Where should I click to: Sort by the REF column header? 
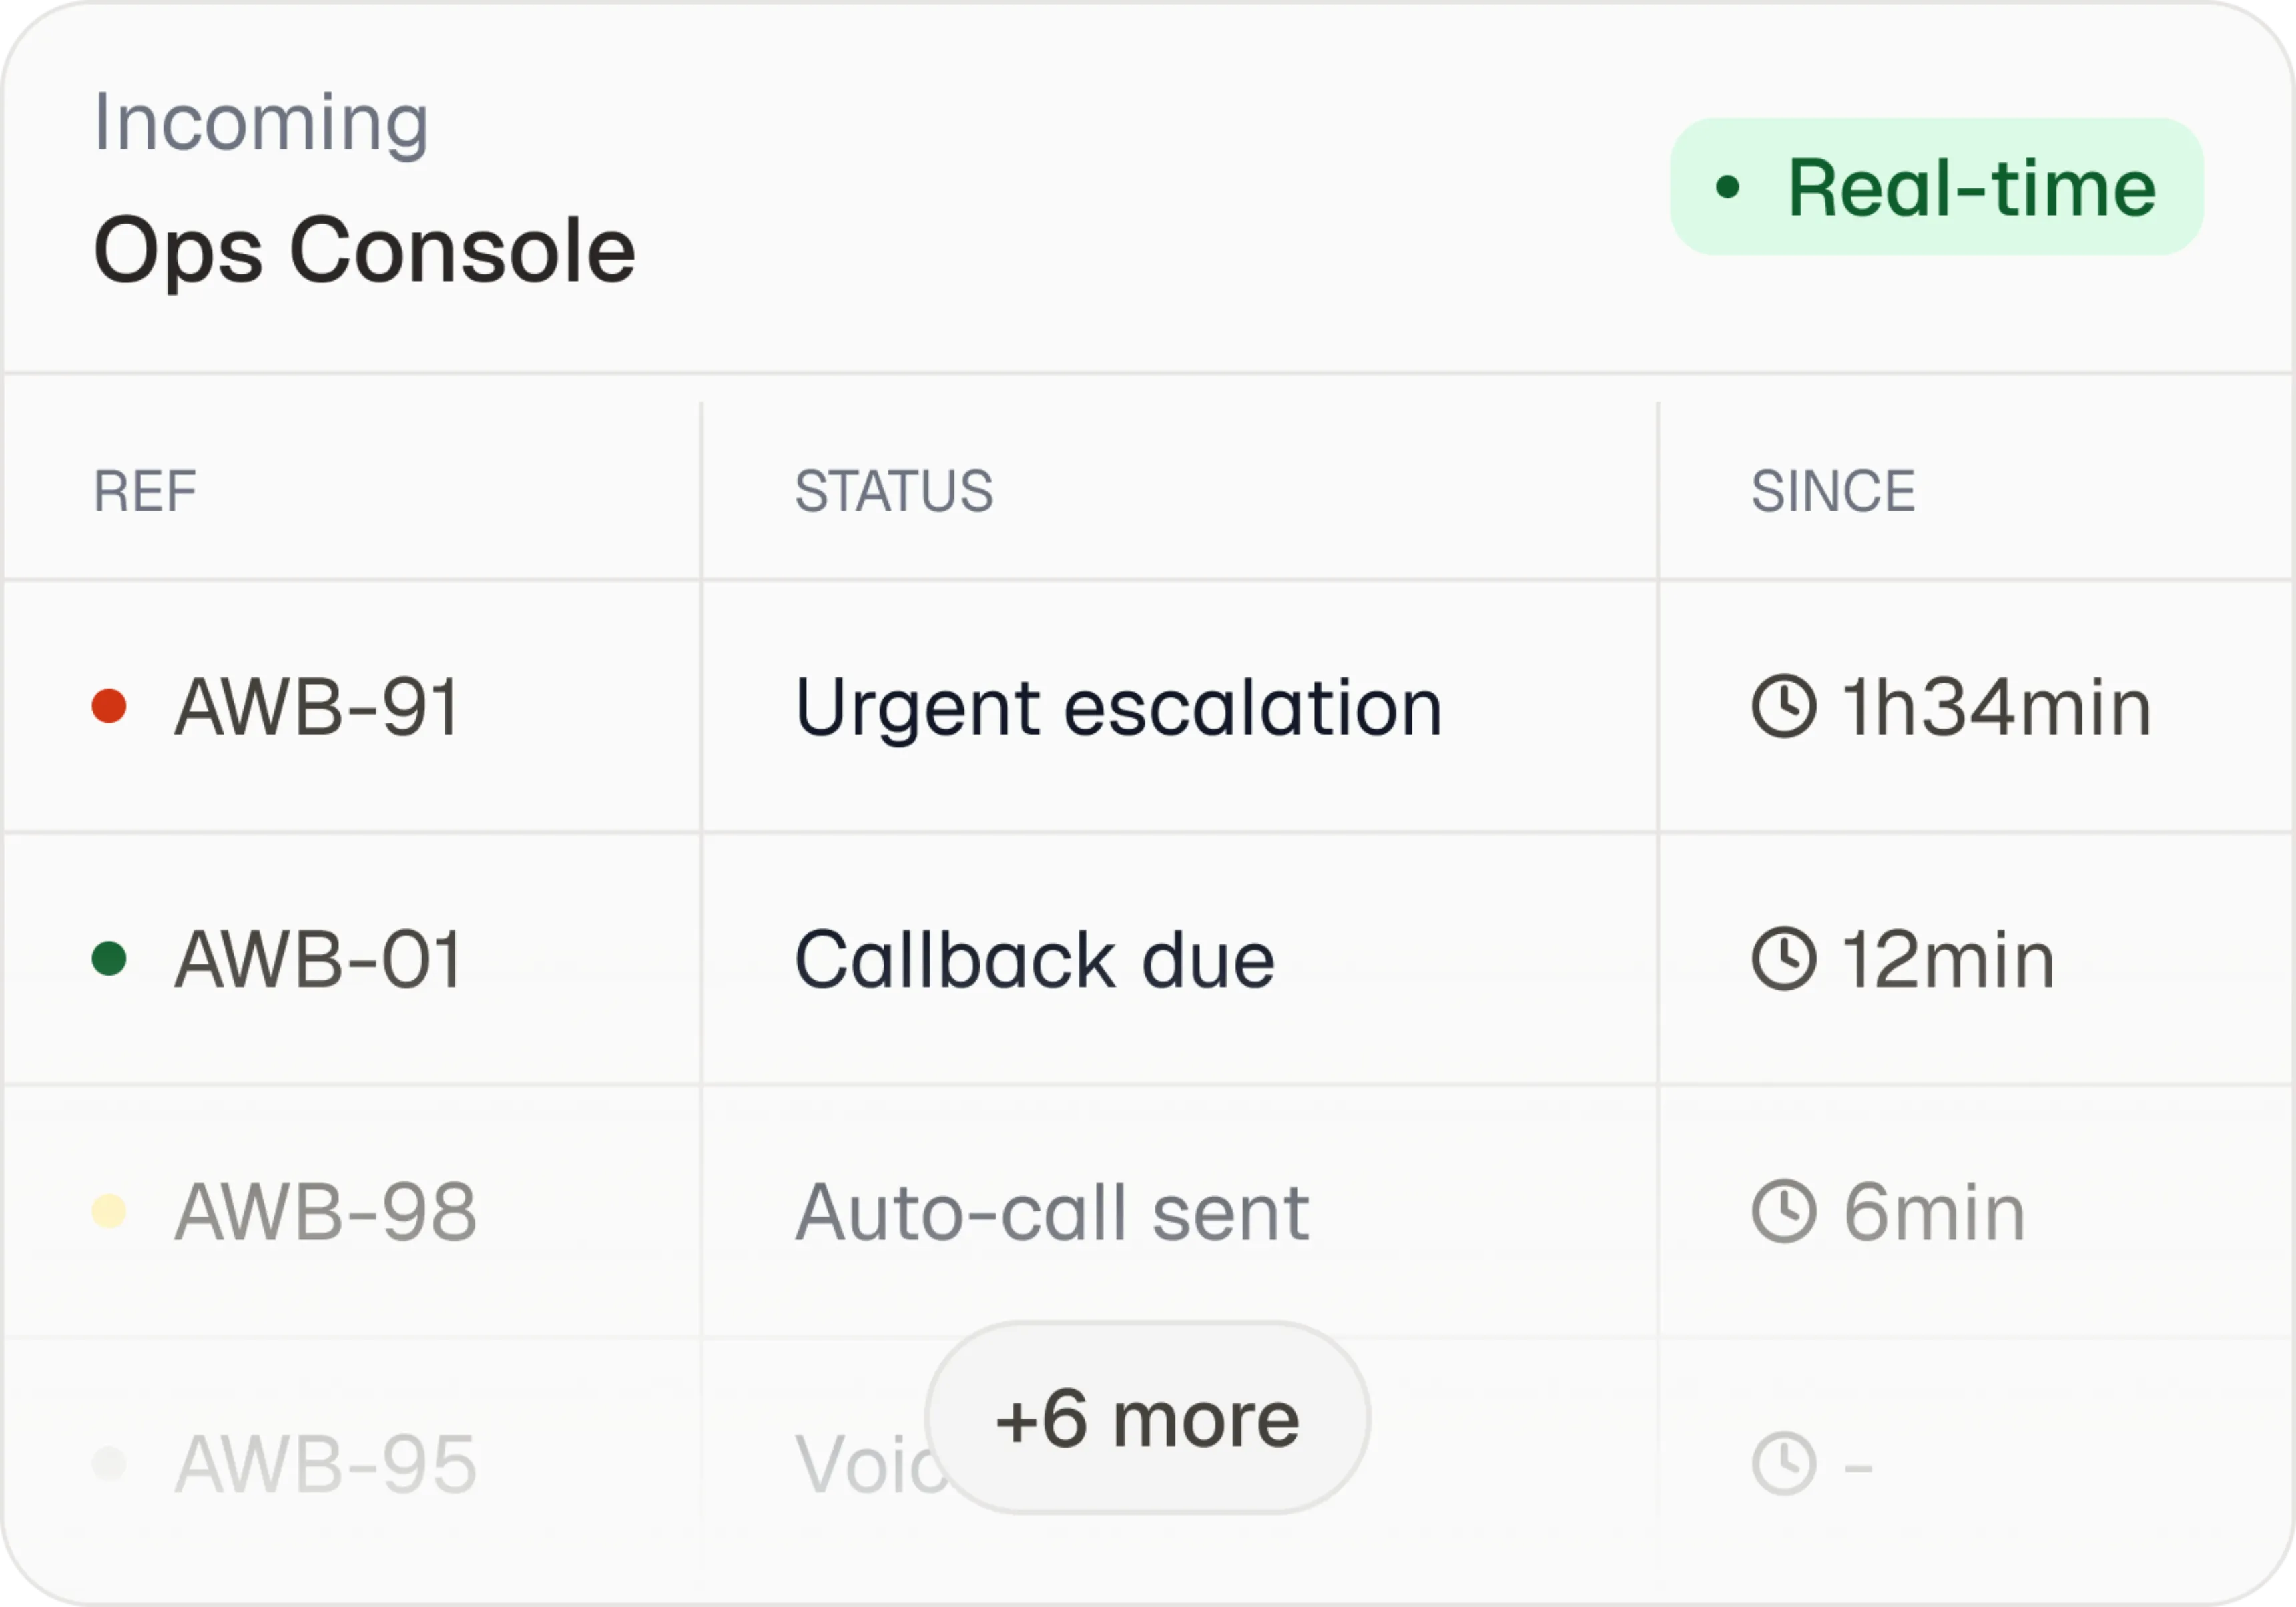[145, 491]
